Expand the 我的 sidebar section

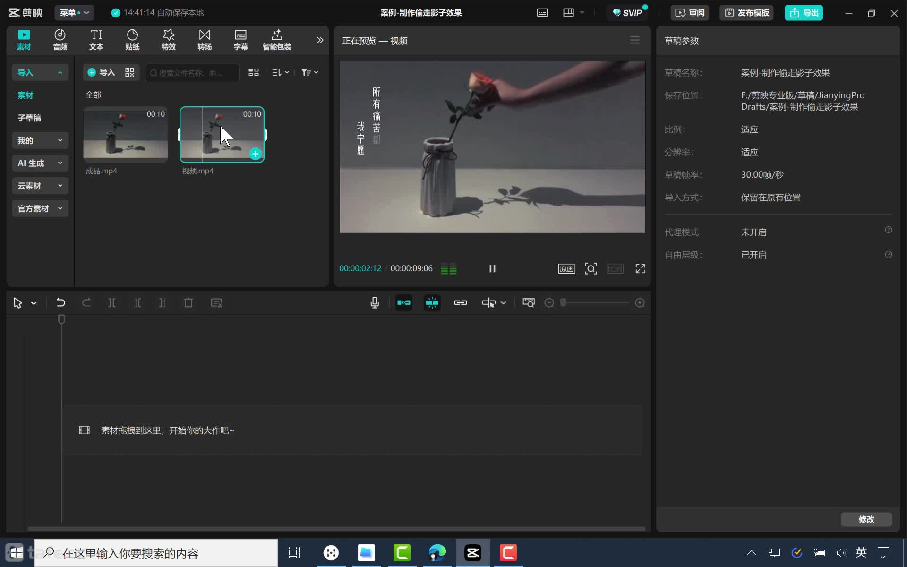[x=40, y=140]
